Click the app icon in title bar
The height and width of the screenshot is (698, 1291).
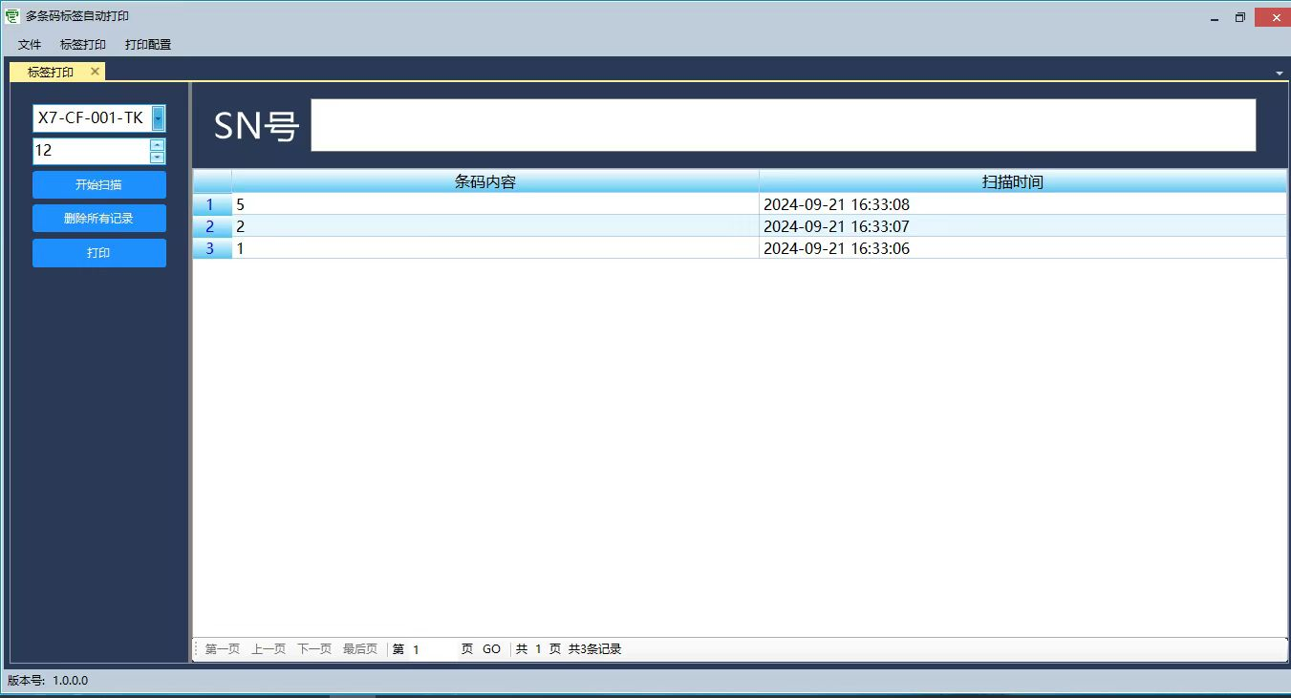click(12, 16)
